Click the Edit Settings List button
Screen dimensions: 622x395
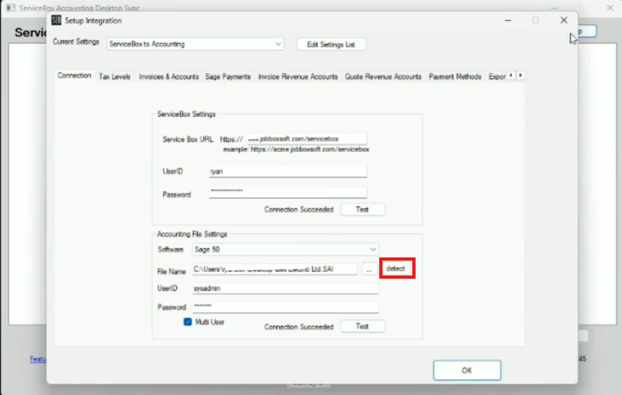pyautogui.click(x=331, y=45)
